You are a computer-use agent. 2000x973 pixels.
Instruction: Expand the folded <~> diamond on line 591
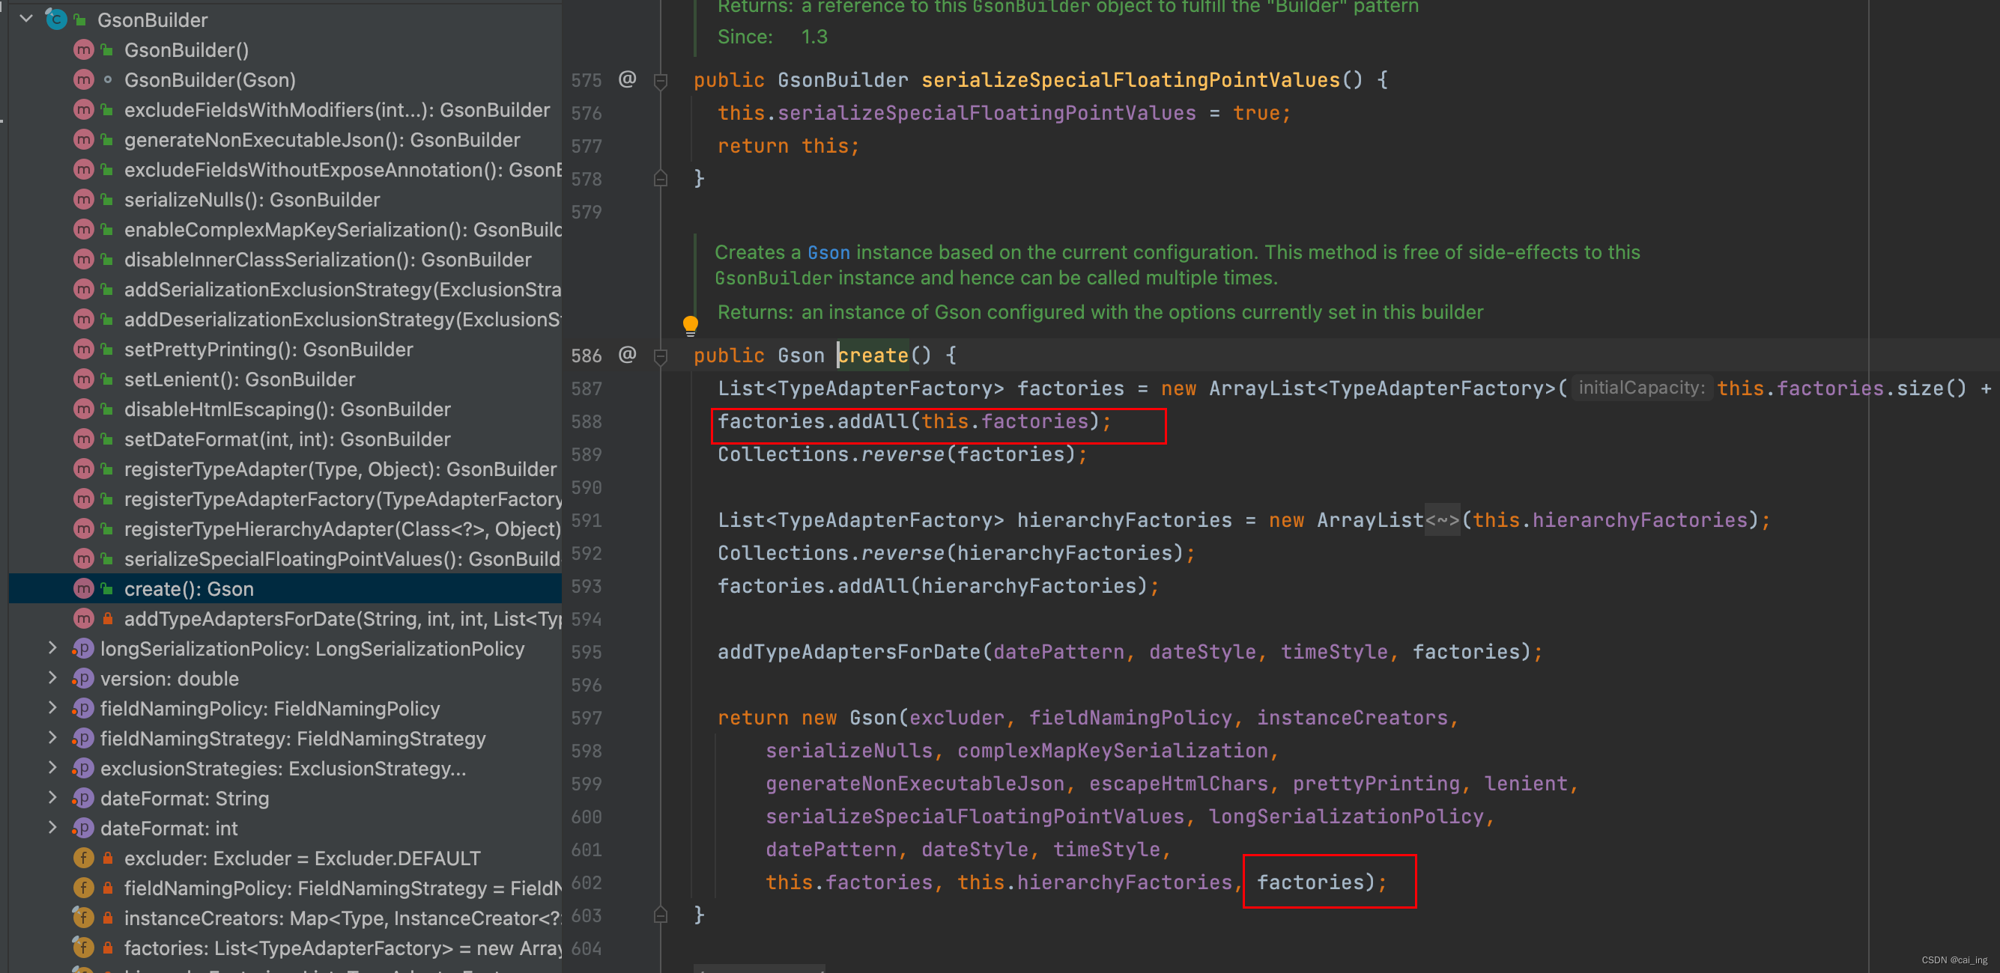[1443, 520]
